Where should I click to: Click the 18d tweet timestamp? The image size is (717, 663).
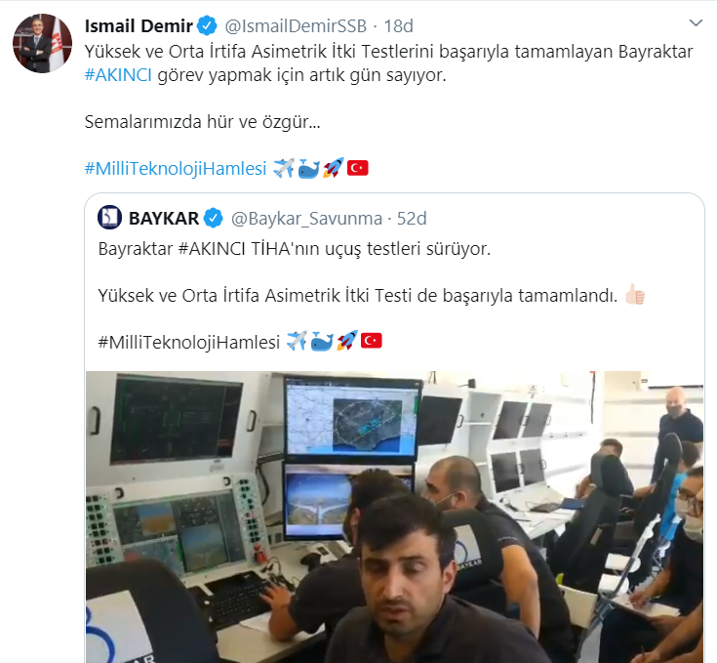point(398,26)
